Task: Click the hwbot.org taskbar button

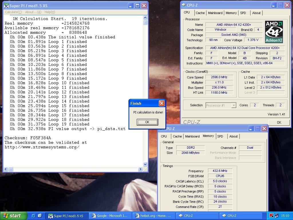Action: click(154, 216)
